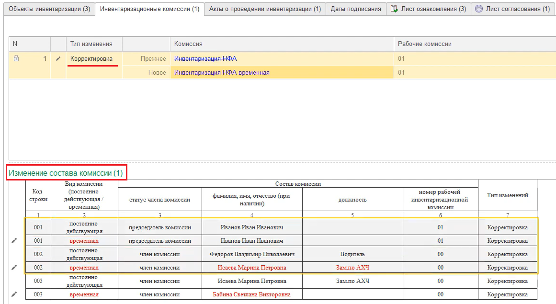Click the Водитель position cell
Image resolution: width=556 pixels, height=304 pixels.
(x=352, y=254)
